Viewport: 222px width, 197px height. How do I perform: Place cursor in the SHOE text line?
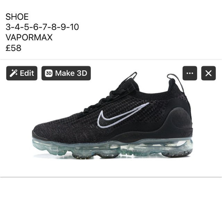click(x=17, y=17)
